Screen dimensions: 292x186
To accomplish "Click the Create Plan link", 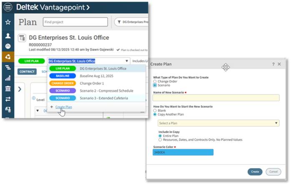I will (63, 107).
